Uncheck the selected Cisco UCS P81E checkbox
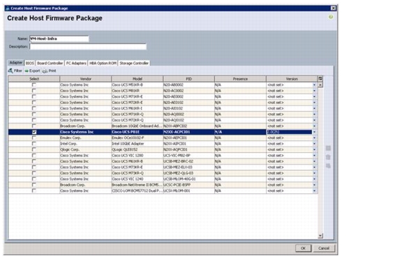 click(34, 132)
